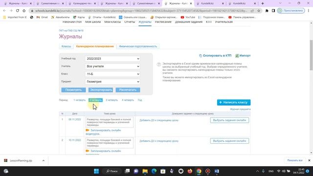Select the 3 четверть period
This screenshot has width=313, height=176.
pos(112,100)
